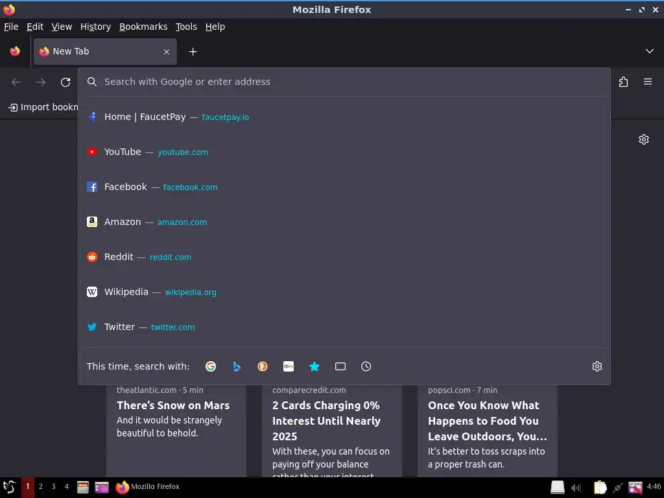
Task: Open search settings gear icon
Action: click(x=597, y=366)
